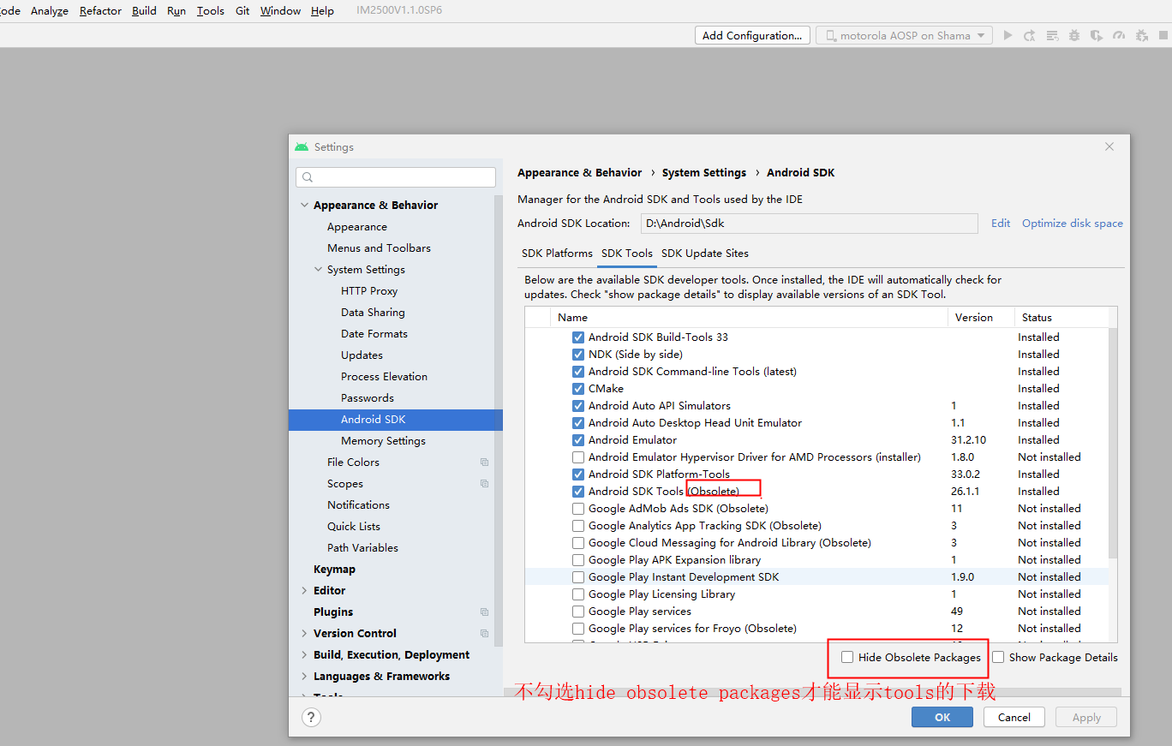Click the project-level icon beside File Colors
Viewport: 1172px width, 746px height.
coord(485,463)
